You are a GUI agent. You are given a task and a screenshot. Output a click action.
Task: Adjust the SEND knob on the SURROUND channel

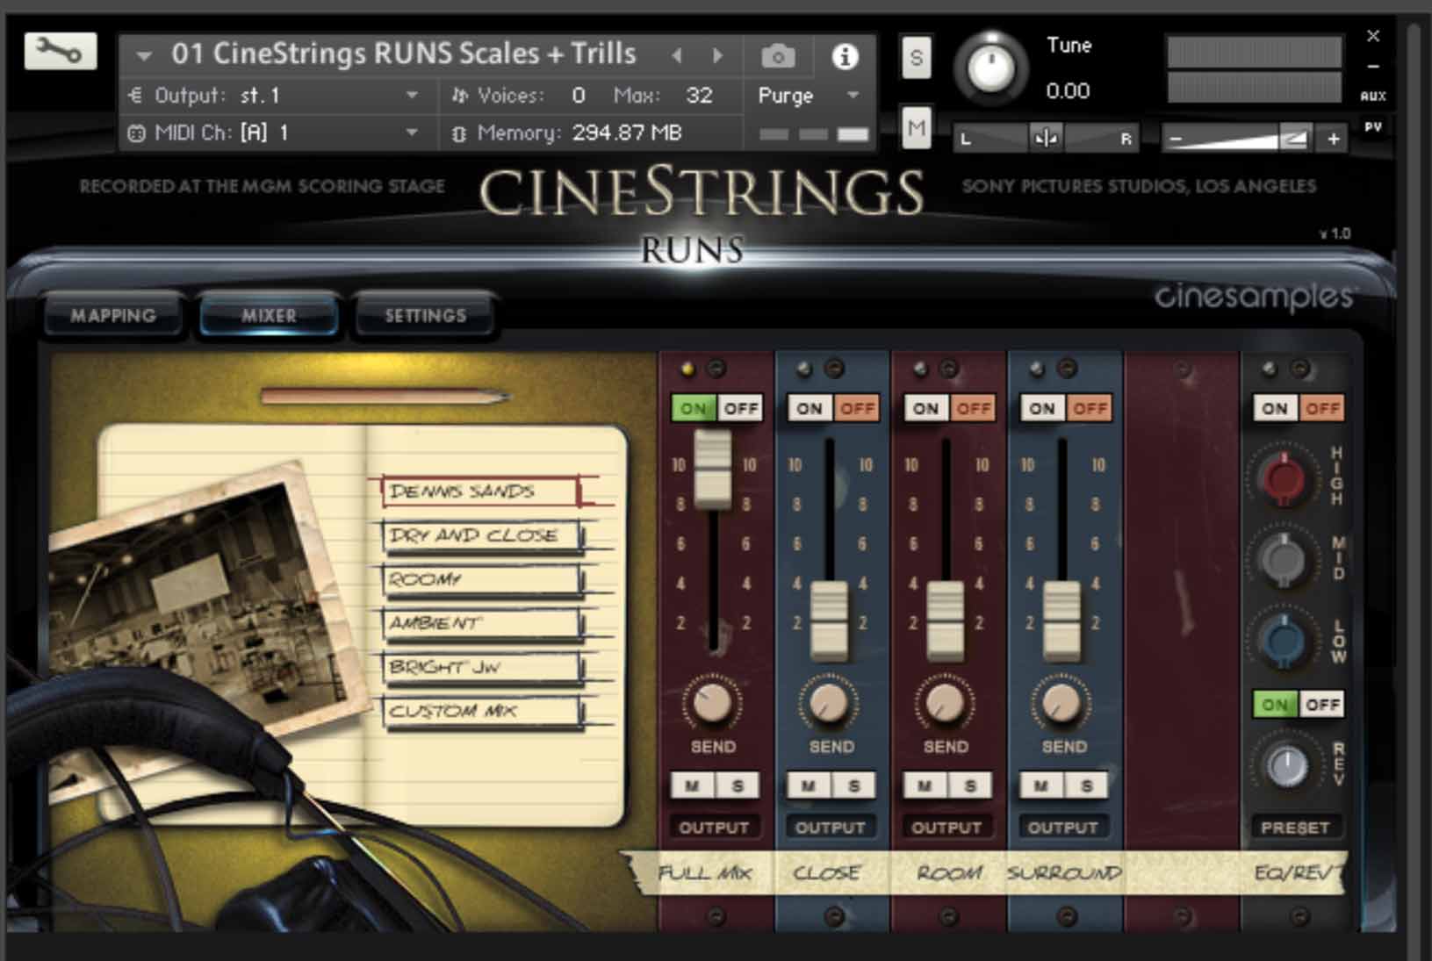click(1062, 706)
